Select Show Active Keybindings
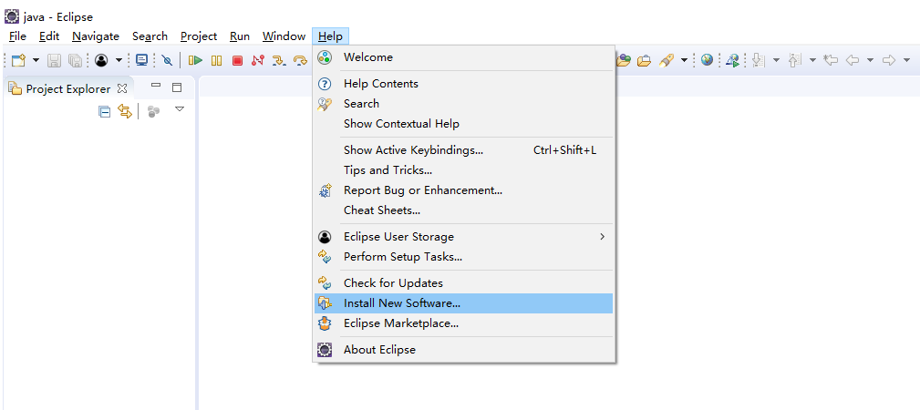 click(x=463, y=150)
